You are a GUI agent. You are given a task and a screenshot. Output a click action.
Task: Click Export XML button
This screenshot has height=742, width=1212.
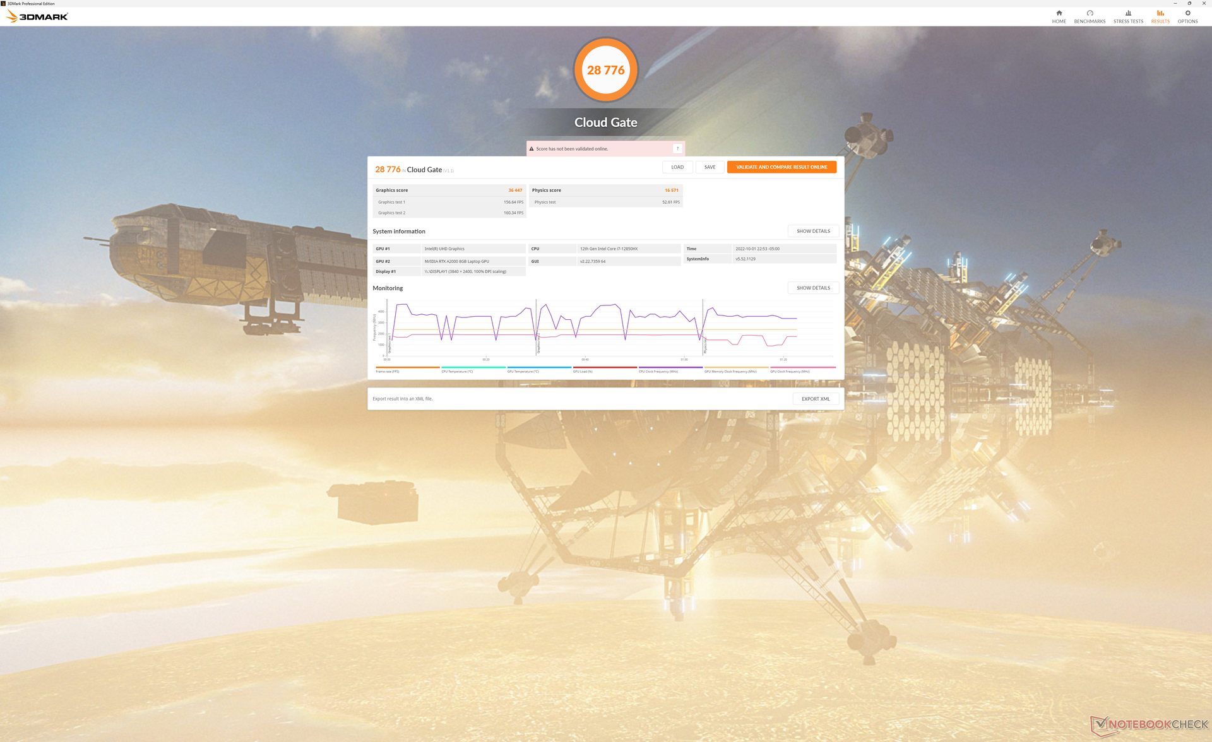click(816, 399)
